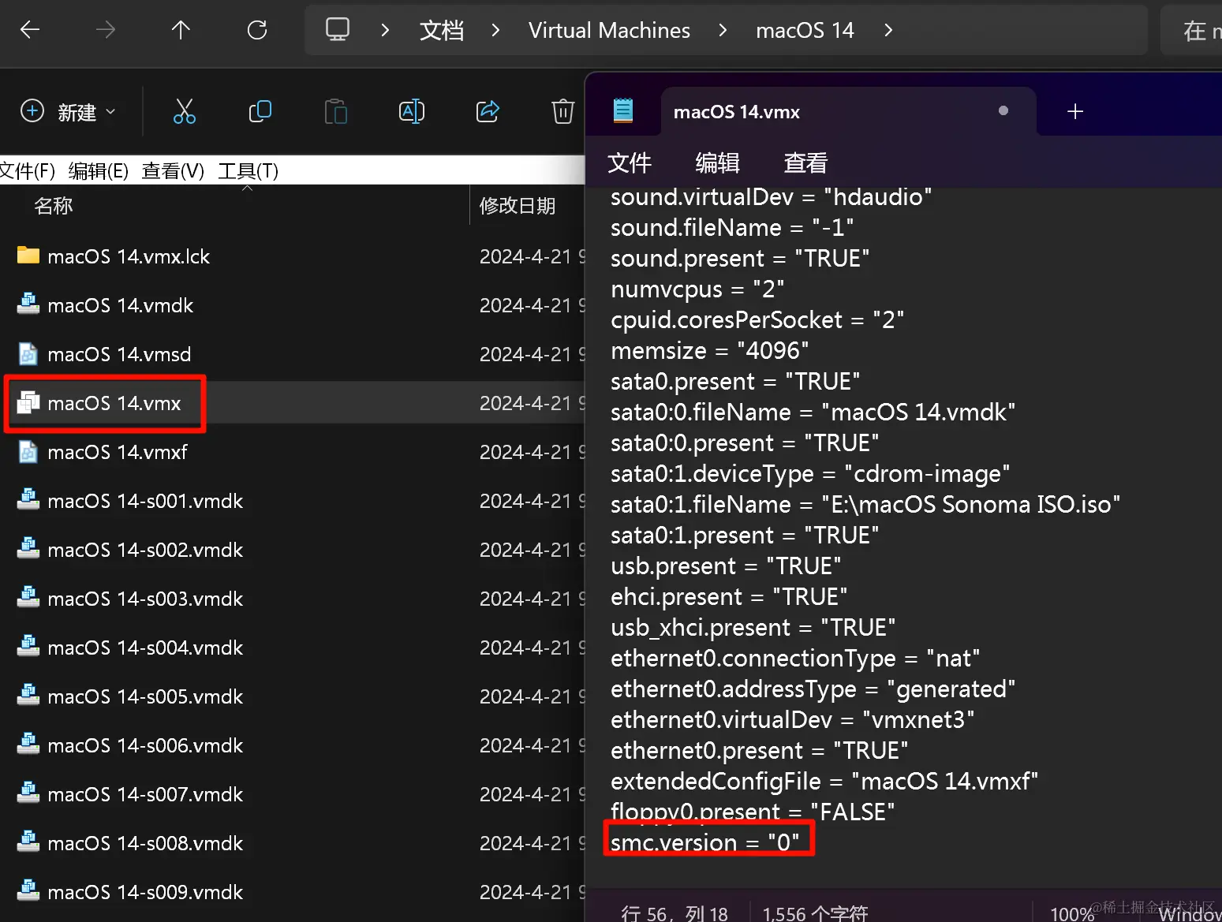Sort by 修改日期 column header
This screenshot has width=1222, height=922.
[x=517, y=206]
